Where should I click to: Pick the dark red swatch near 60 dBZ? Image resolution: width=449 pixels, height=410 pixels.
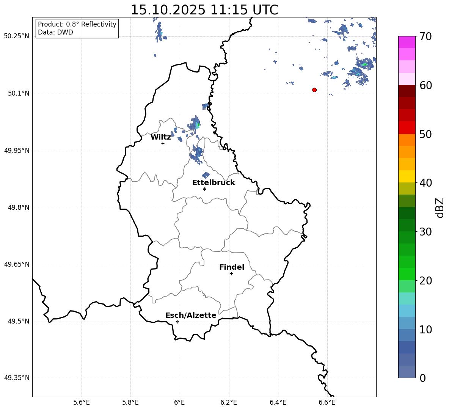(x=407, y=91)
